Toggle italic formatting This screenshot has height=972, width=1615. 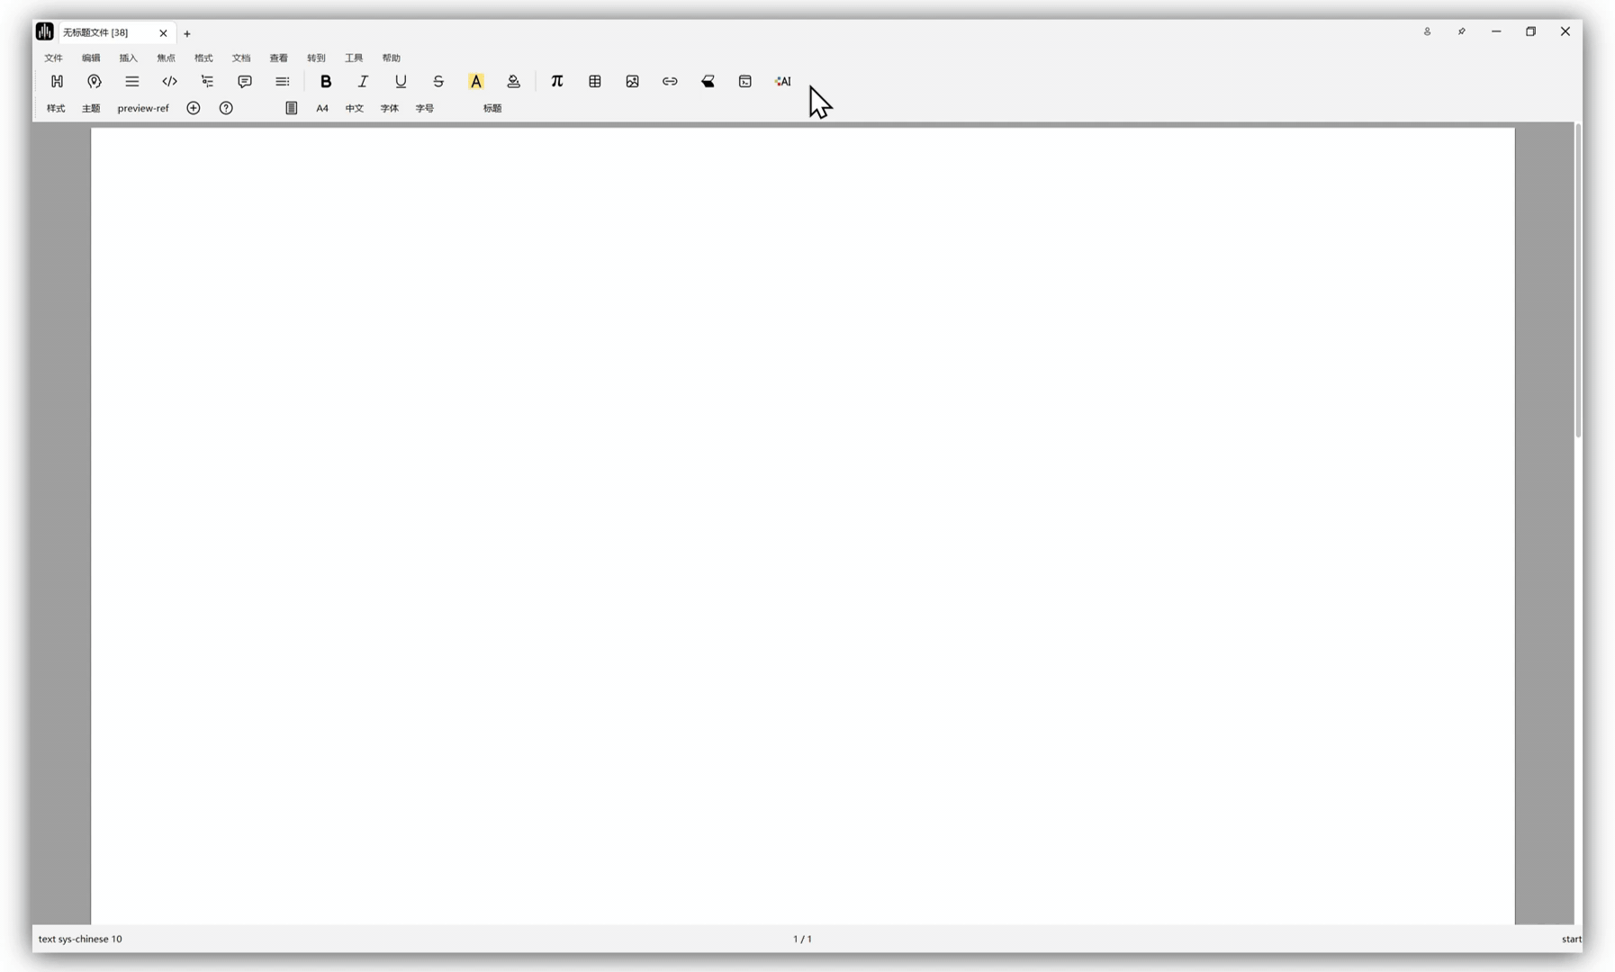tap(363, 81)
